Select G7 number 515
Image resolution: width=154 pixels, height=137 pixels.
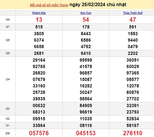coord(39,27)
